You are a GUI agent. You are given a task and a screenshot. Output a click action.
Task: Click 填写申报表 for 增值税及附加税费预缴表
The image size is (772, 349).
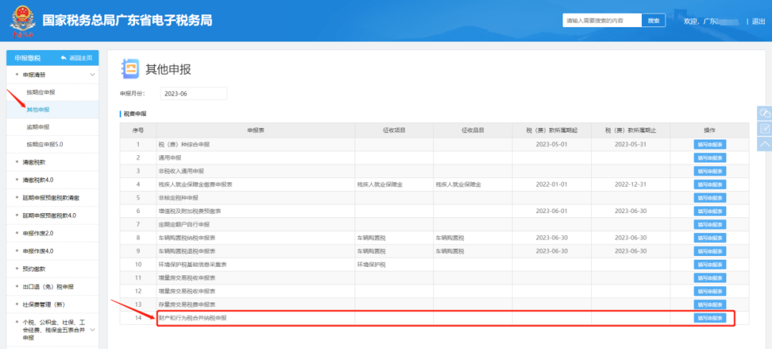click(710, 211)
